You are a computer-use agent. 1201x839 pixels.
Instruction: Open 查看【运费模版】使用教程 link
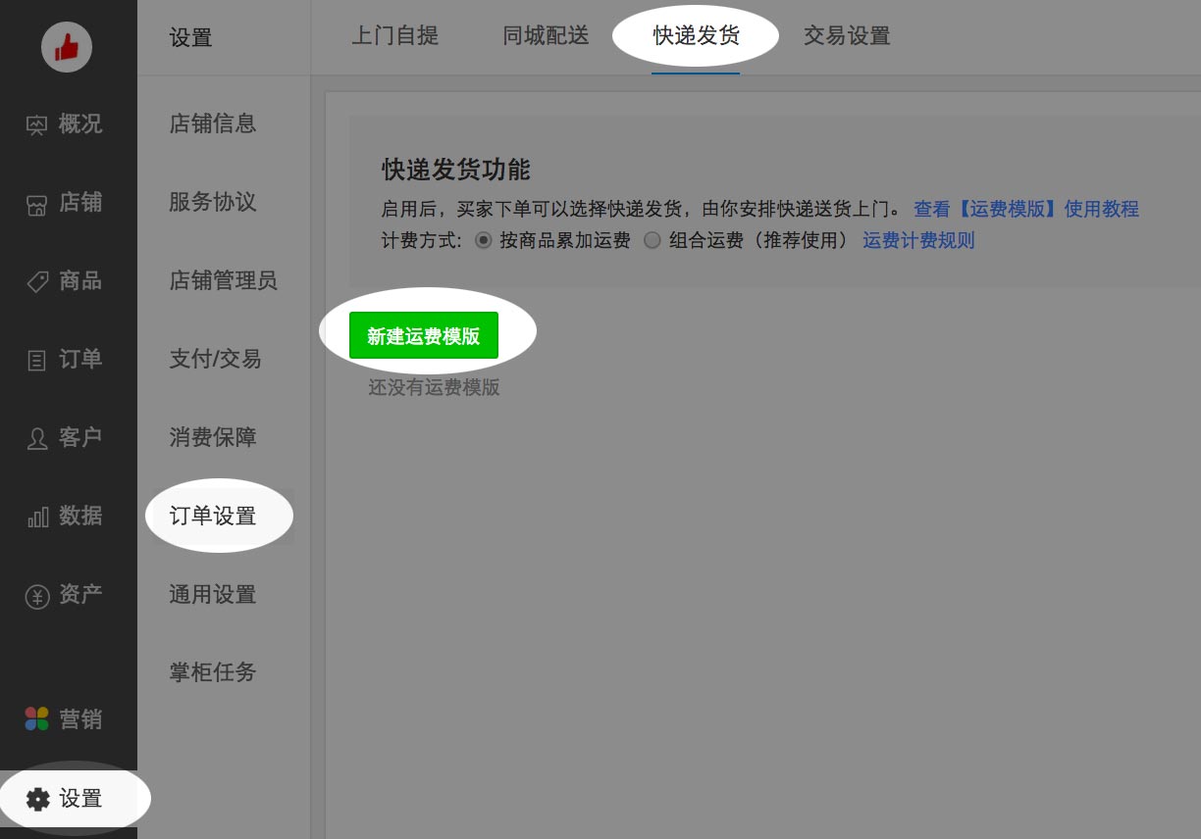[x=1026, y=209]
